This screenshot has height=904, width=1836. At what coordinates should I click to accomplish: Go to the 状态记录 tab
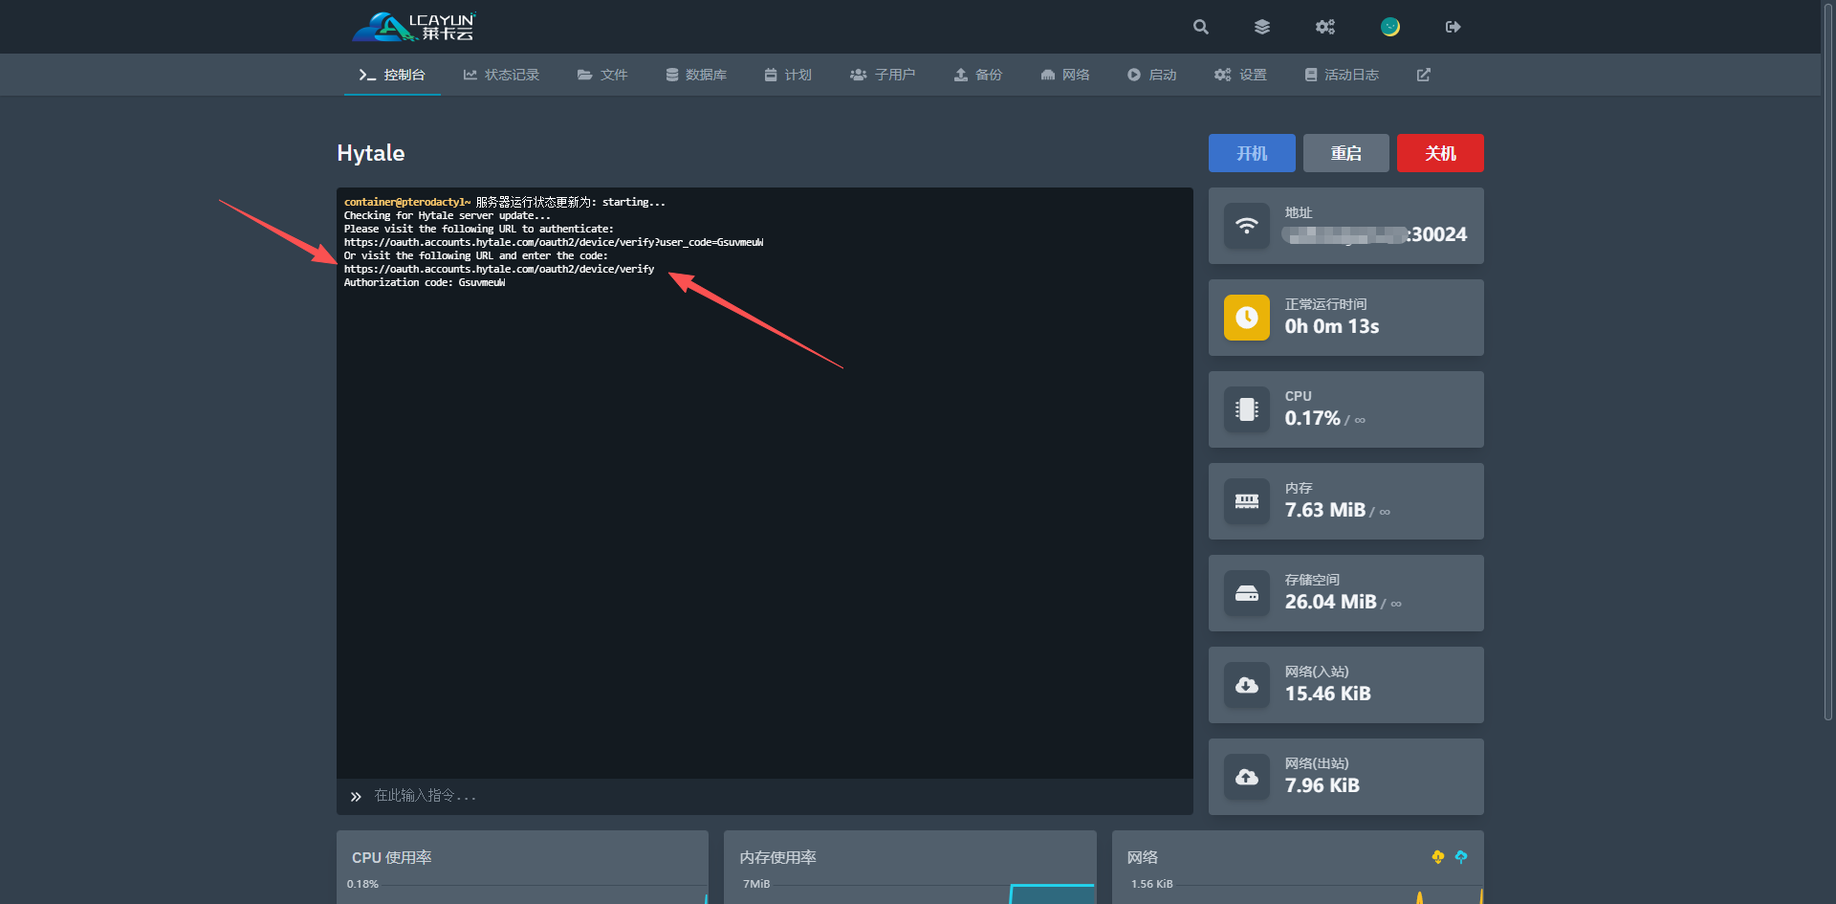point(501,75)
